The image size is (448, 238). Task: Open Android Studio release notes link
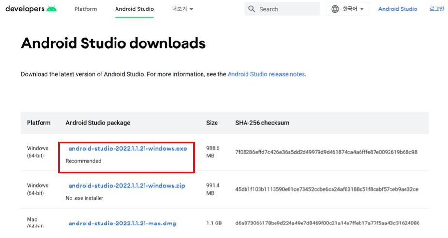coord(266,74)
